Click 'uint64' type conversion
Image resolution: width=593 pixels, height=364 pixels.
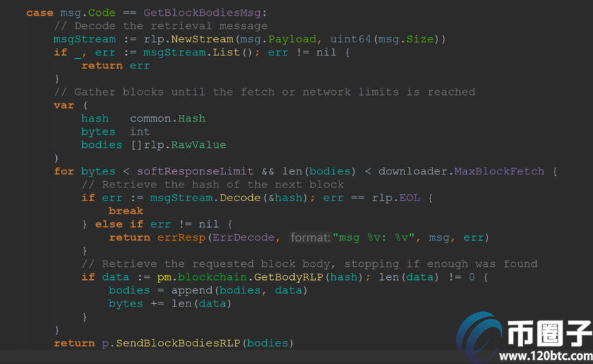(350, 39)
